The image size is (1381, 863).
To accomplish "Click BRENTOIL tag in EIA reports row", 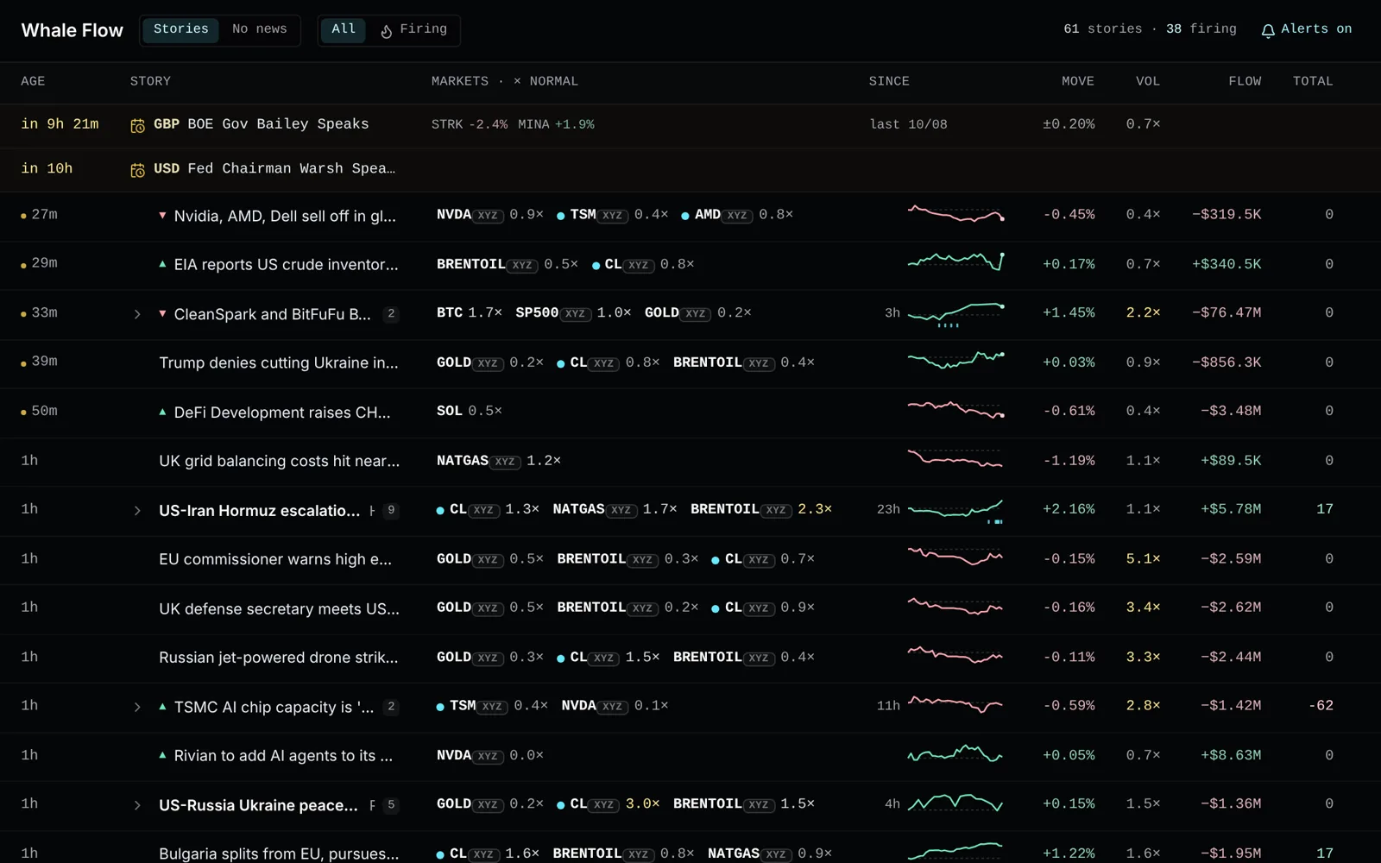I will click(x=486, y=264).
